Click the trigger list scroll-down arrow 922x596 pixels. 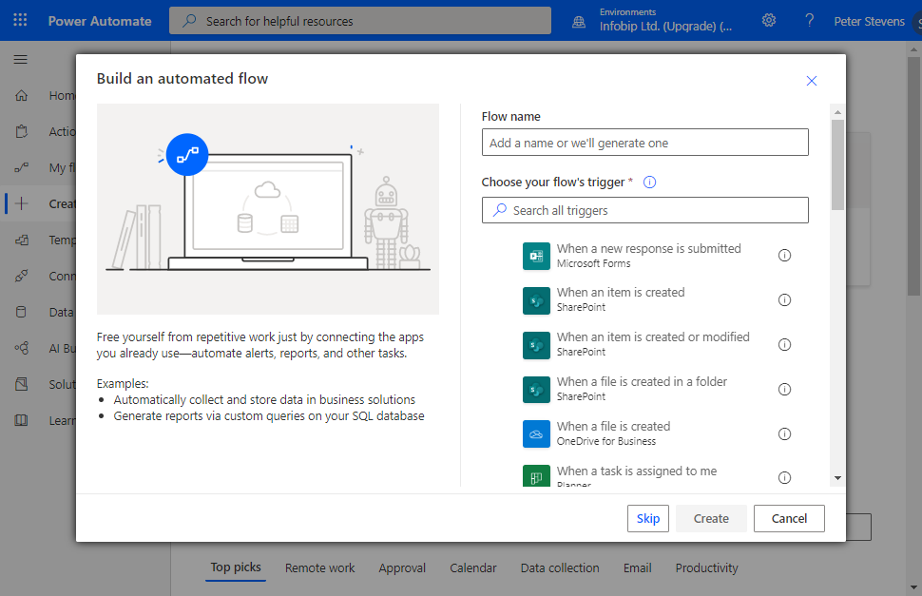click(x=836, y=478)
